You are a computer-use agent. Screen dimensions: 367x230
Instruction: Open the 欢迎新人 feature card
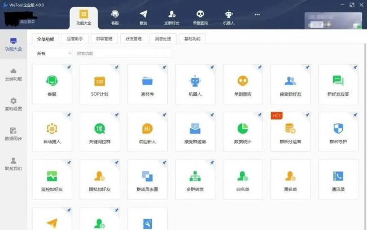147,132
